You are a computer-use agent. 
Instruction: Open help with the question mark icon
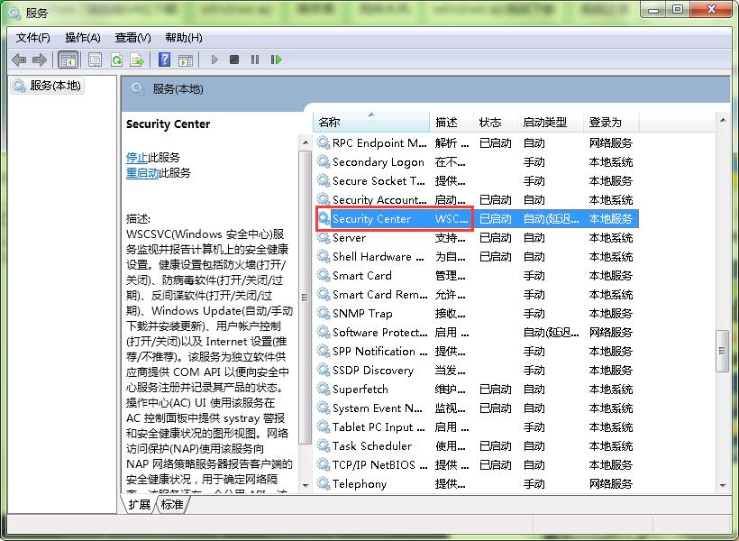tap(164, 60)
